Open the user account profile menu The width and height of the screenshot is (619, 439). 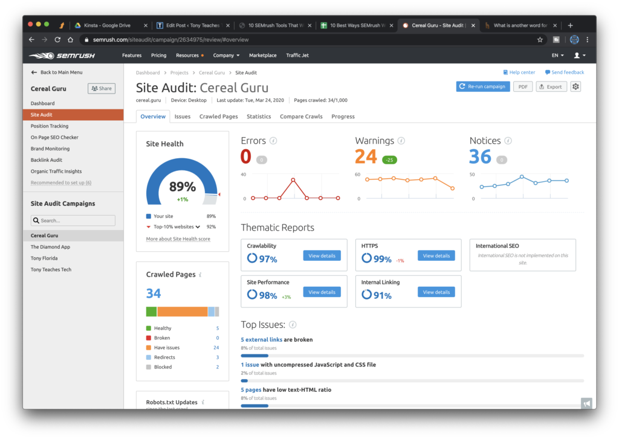click(578, 56)
